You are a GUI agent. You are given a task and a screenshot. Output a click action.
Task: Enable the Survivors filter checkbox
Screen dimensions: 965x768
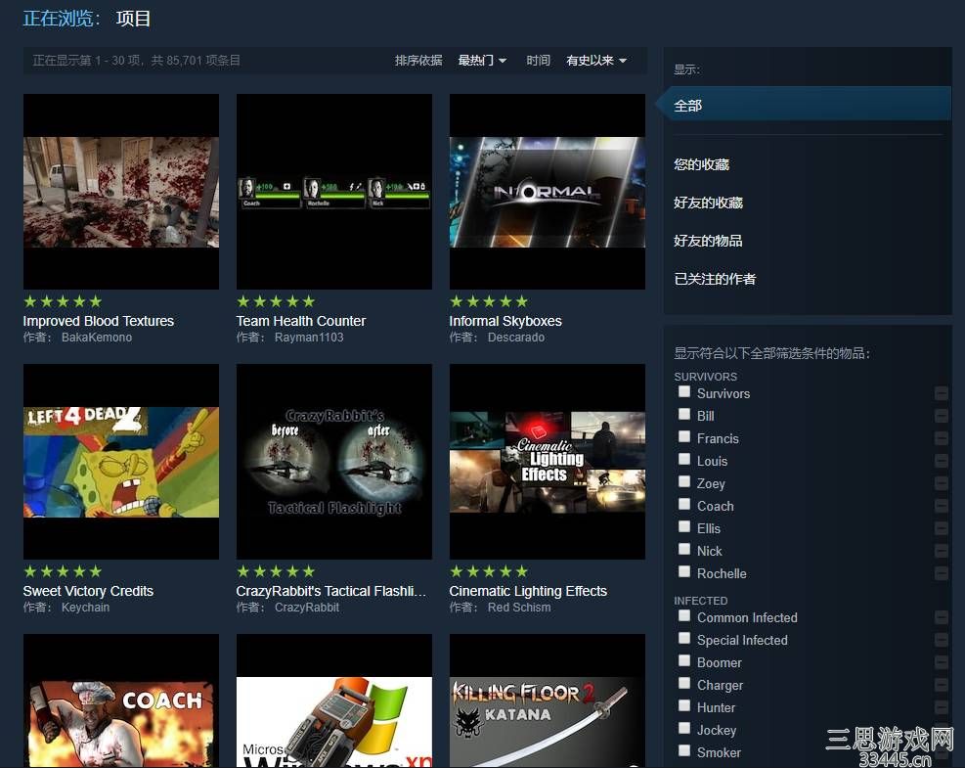click(x=683, y=391)
